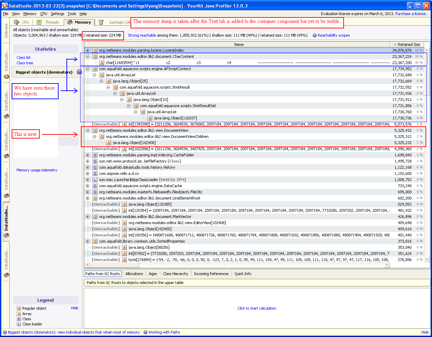
Task: Click the array icon of java.lang.Object[102408]
Action: 109,143
